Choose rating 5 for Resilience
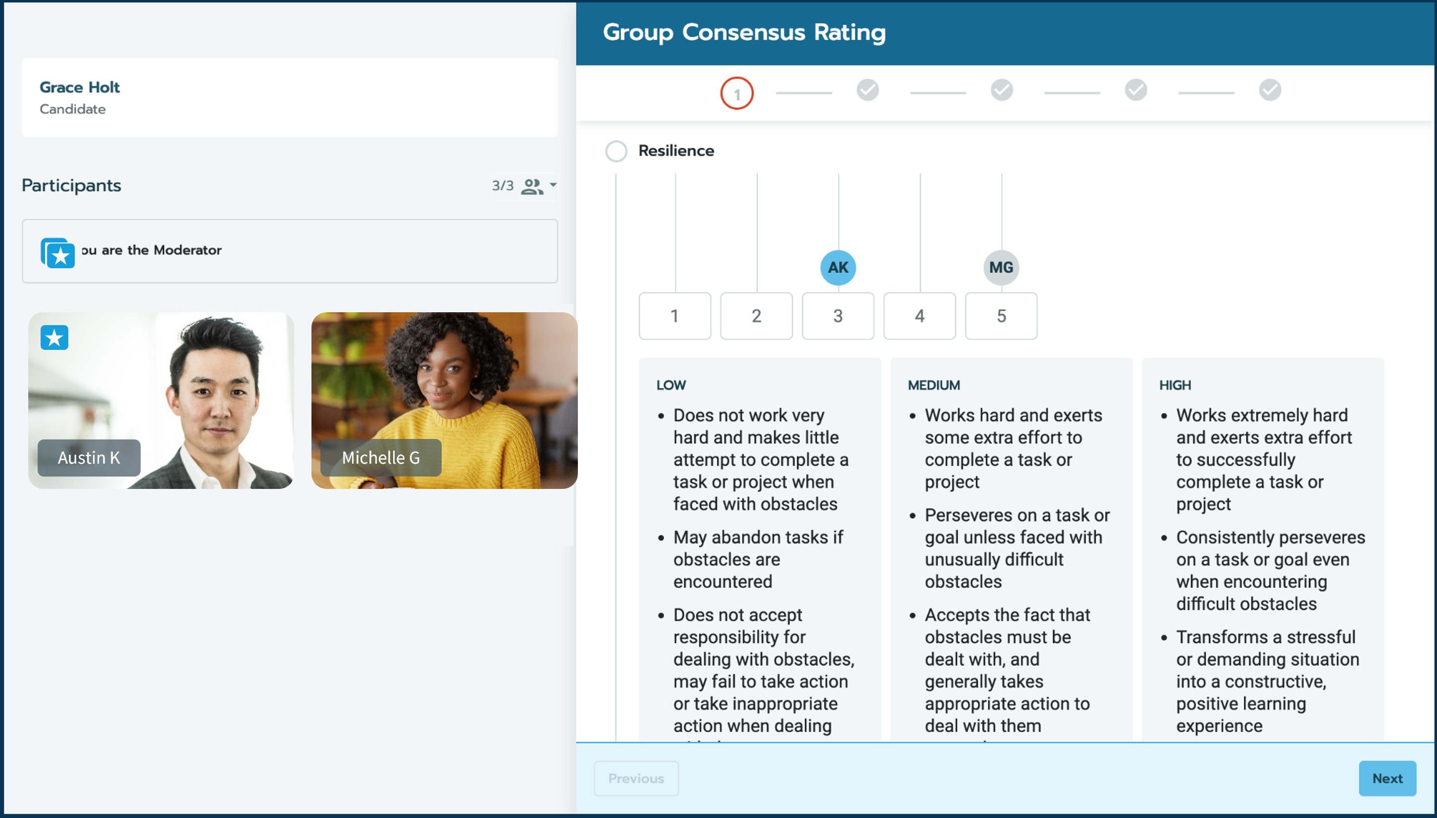Viewport: 1437px width, 818px height. click(x=1001, y=316)
